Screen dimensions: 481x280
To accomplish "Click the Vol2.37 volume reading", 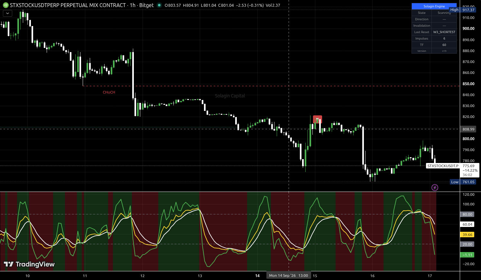I will click(x=273, y=5).
